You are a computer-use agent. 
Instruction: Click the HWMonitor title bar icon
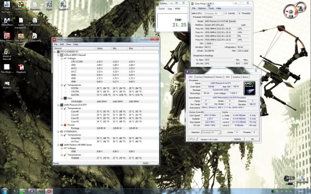tap(54, 40)
